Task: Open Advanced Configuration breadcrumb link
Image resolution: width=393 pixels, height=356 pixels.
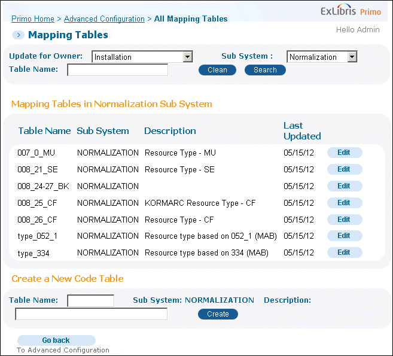Action: 104,19
